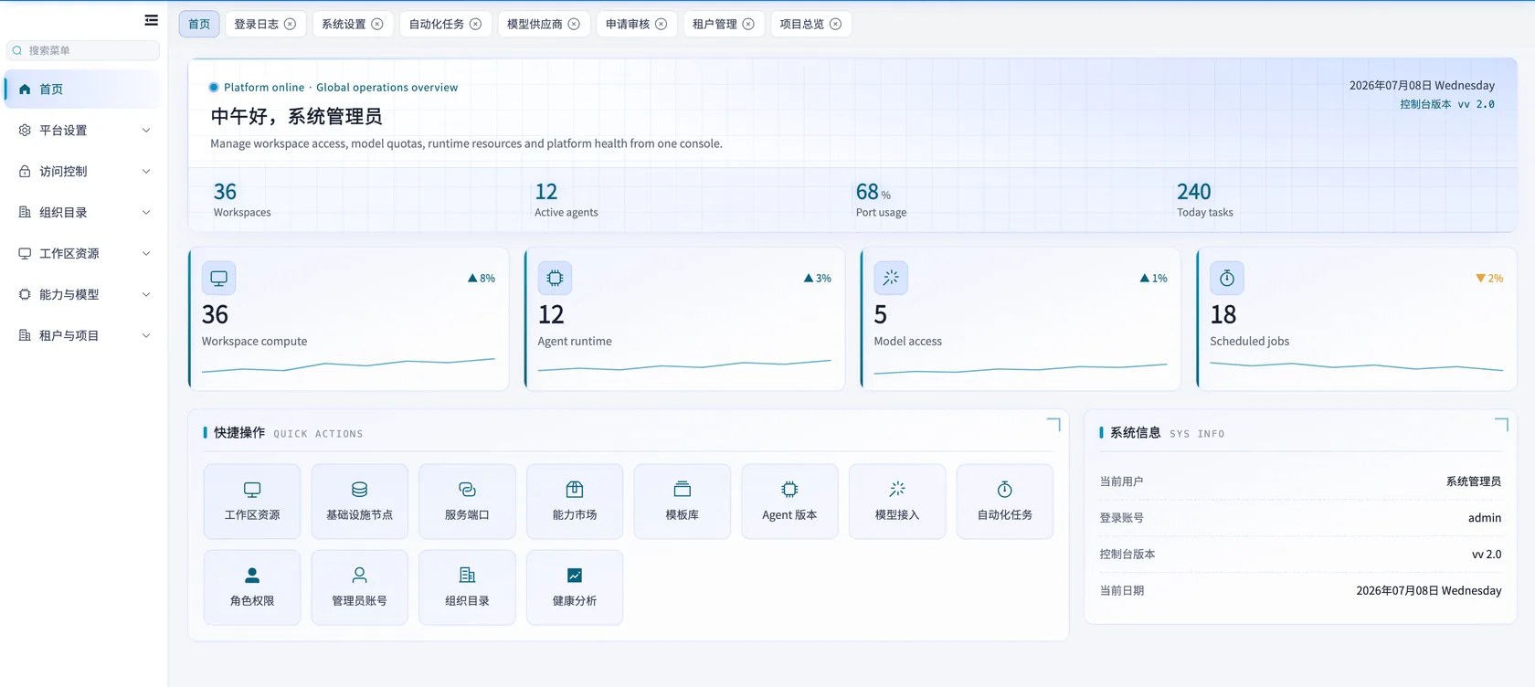Click the 快捷操作 section heading
The width and height of the screenshot is (1535, 687).
tap(239, 433)
